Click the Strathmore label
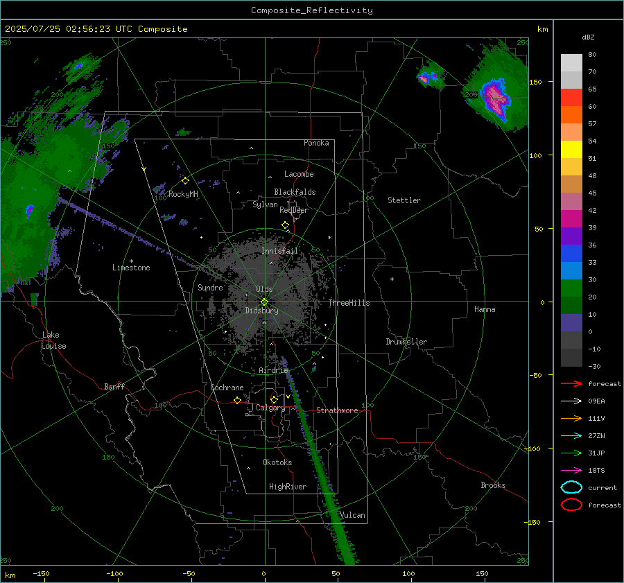624x583 pixels. [337, 410]
